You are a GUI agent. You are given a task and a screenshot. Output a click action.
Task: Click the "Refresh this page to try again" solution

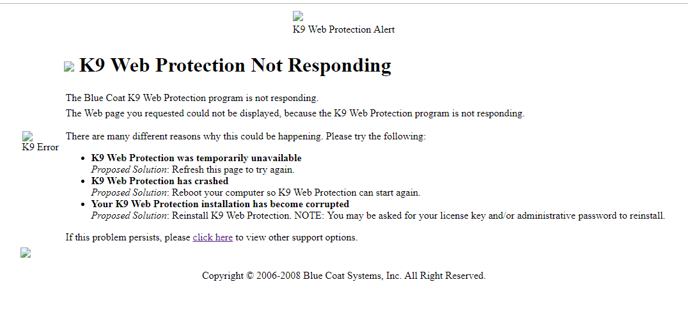(x=233, y=169)
